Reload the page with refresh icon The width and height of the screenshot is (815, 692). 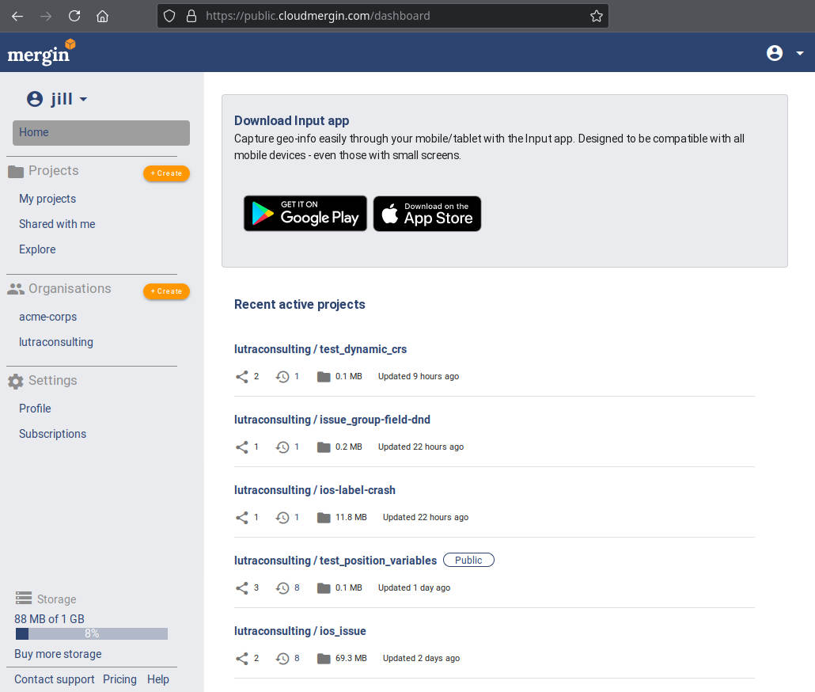coord(74,16)
